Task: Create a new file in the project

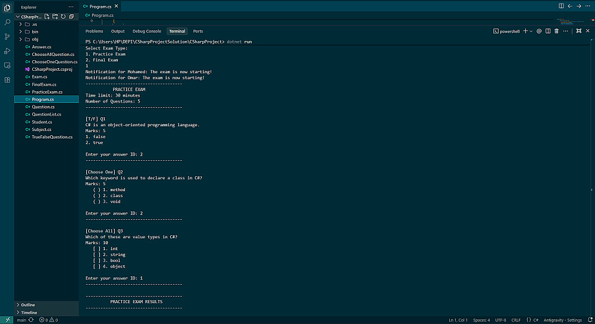Action: click(46, 17)
